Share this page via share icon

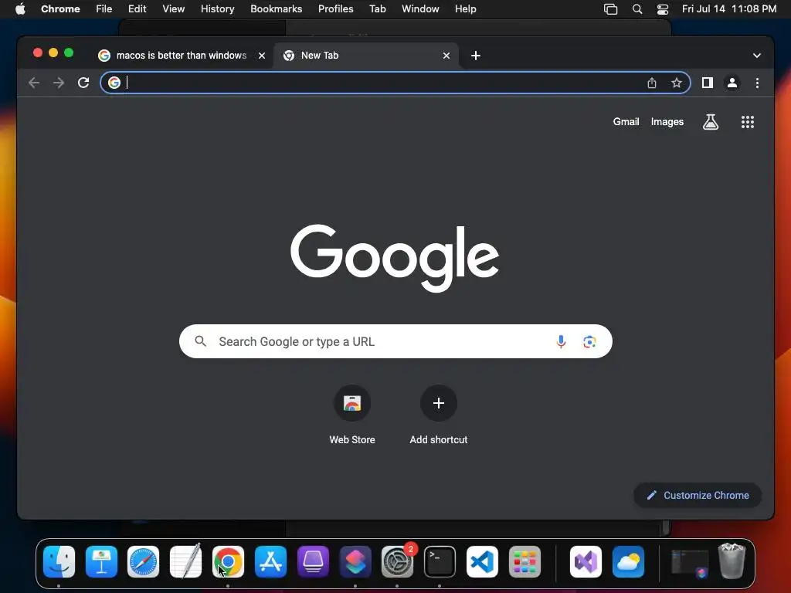[652, 83]
